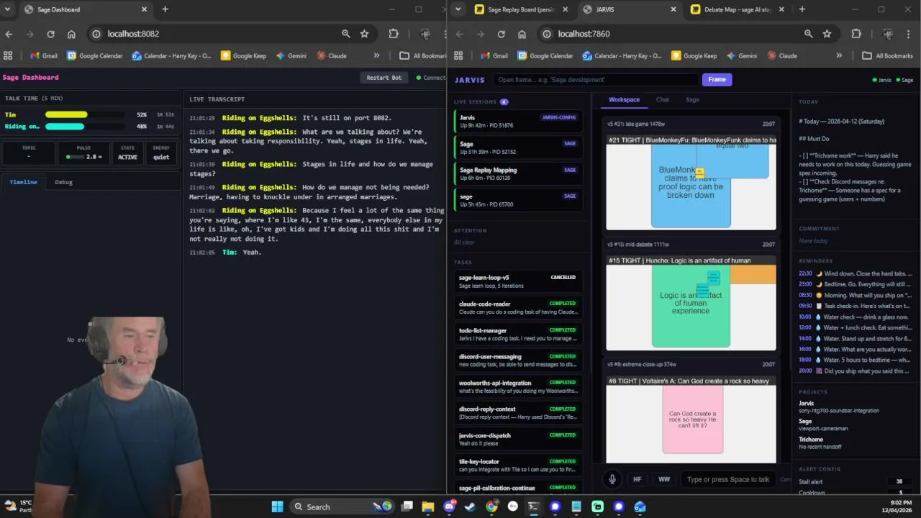Click zoom magnifier in localhost:8082 address bar
The image size is (921, 518).
346,34
